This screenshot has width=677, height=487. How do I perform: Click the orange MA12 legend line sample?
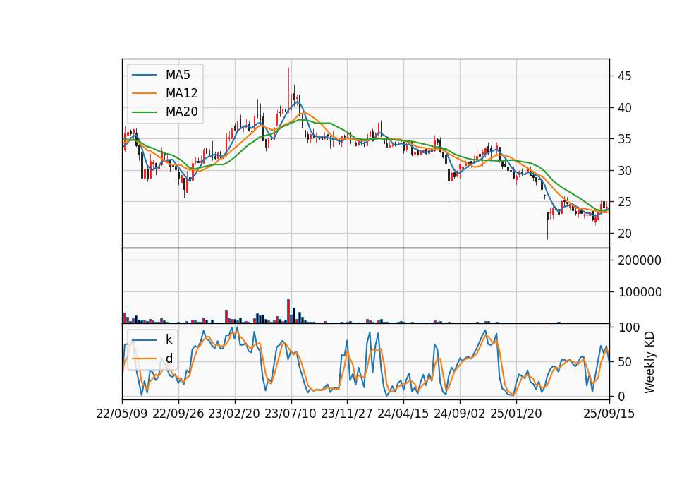click(x=144, y=93)
